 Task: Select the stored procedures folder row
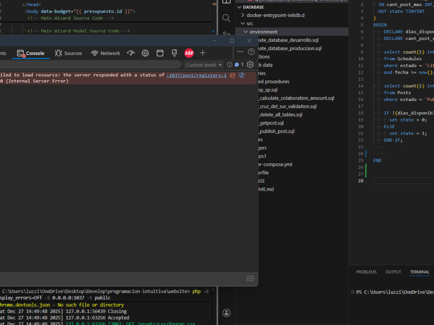coord(303,81)
